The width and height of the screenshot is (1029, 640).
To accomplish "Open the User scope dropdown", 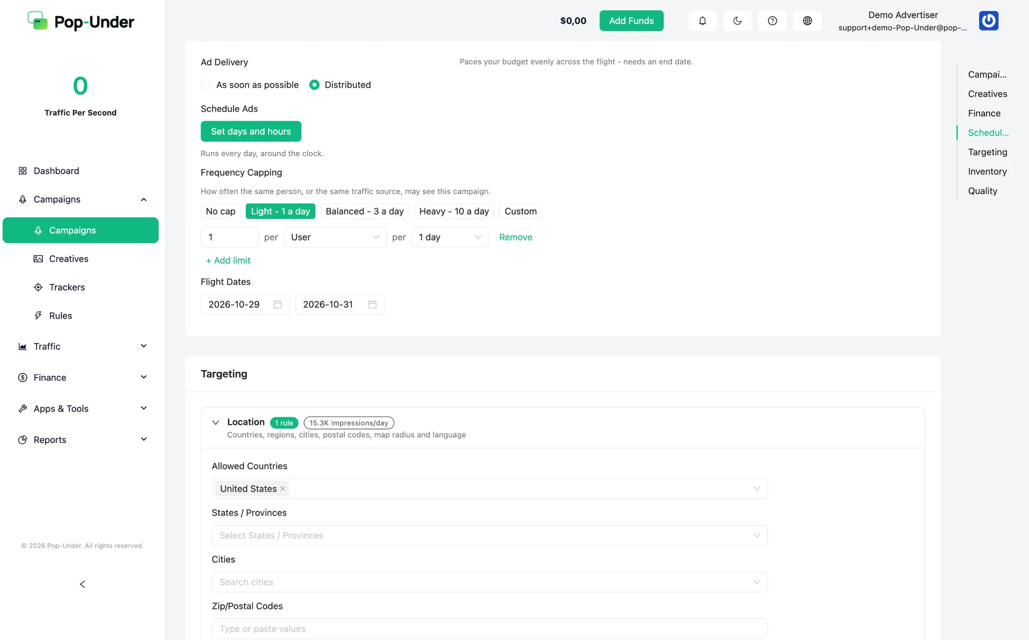I will coord(335,237).
